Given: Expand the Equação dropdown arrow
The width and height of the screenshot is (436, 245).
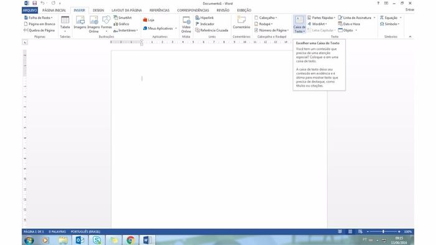Looking at the screenshot, I should click(400, 17).
